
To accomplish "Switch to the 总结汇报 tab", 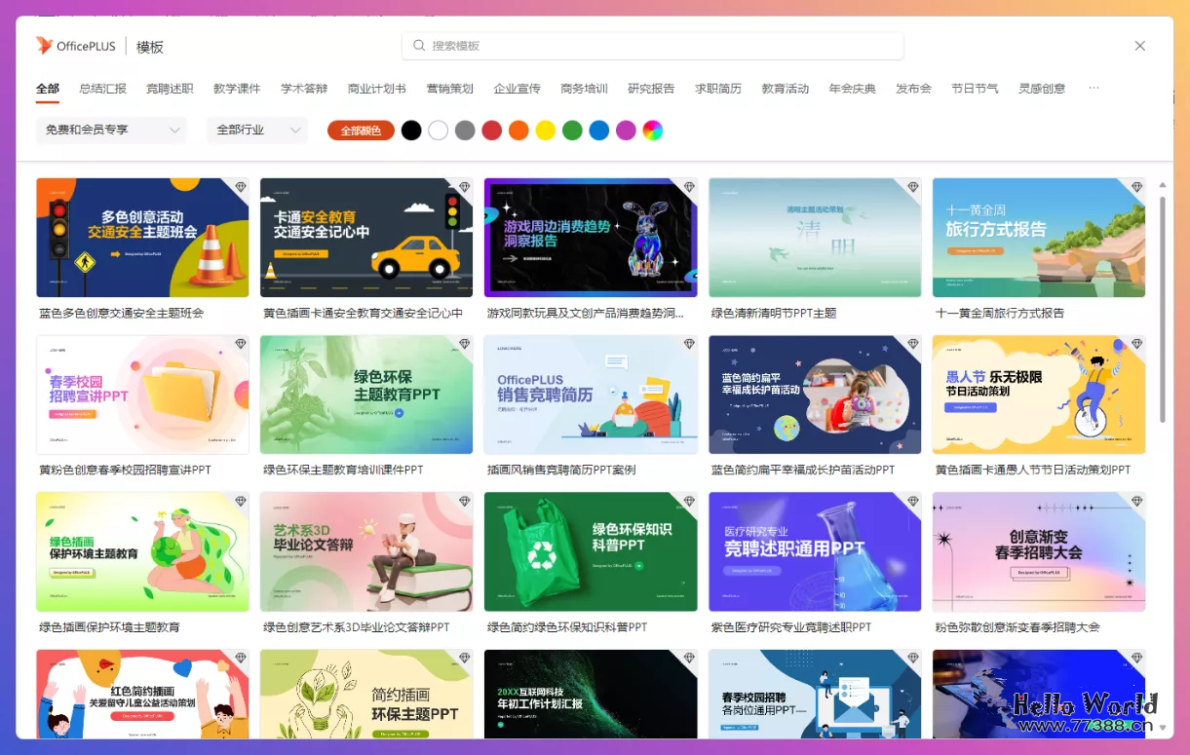I will 102,89.
